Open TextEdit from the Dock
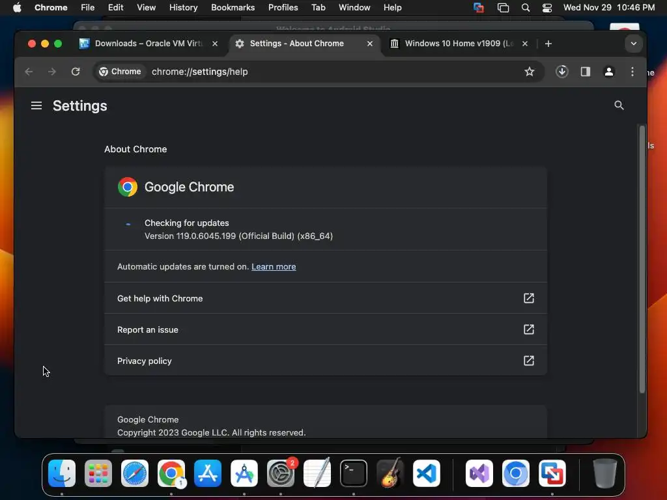The image size is (667, 500). (x=317, y=473)
